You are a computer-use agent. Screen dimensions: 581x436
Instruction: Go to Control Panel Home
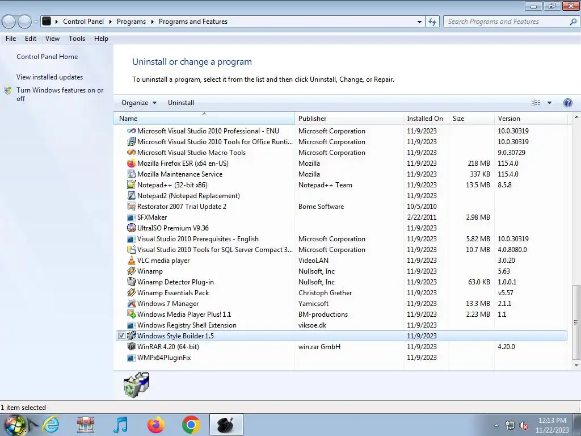pyautogui.click(x=47, y=57)
